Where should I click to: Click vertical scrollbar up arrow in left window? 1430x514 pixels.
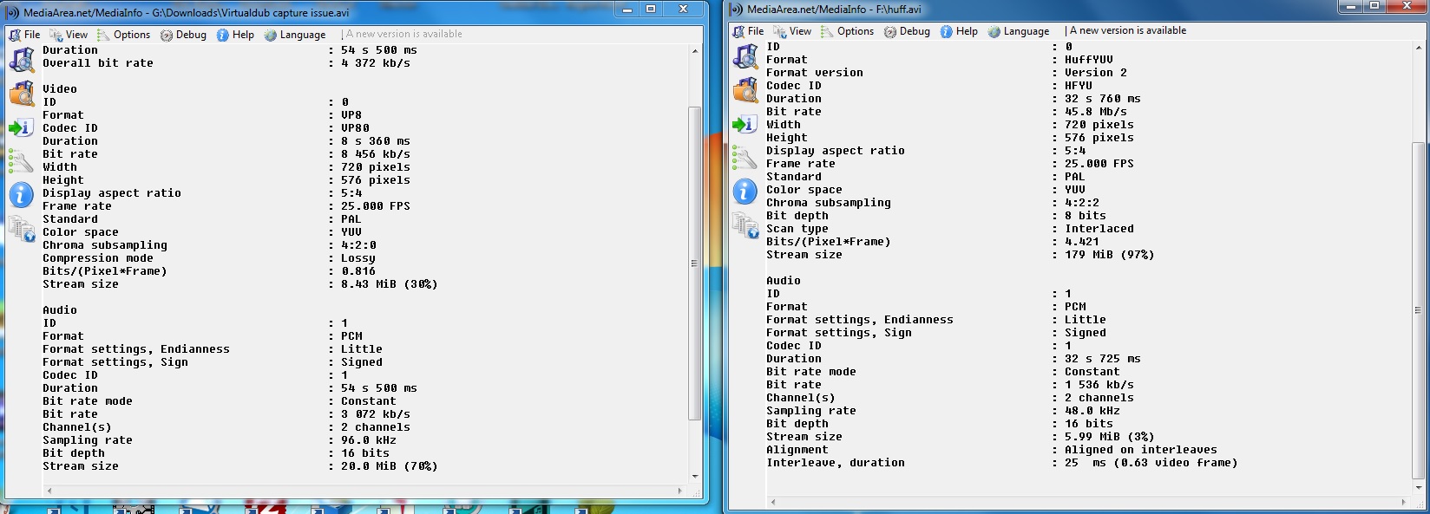694,51
